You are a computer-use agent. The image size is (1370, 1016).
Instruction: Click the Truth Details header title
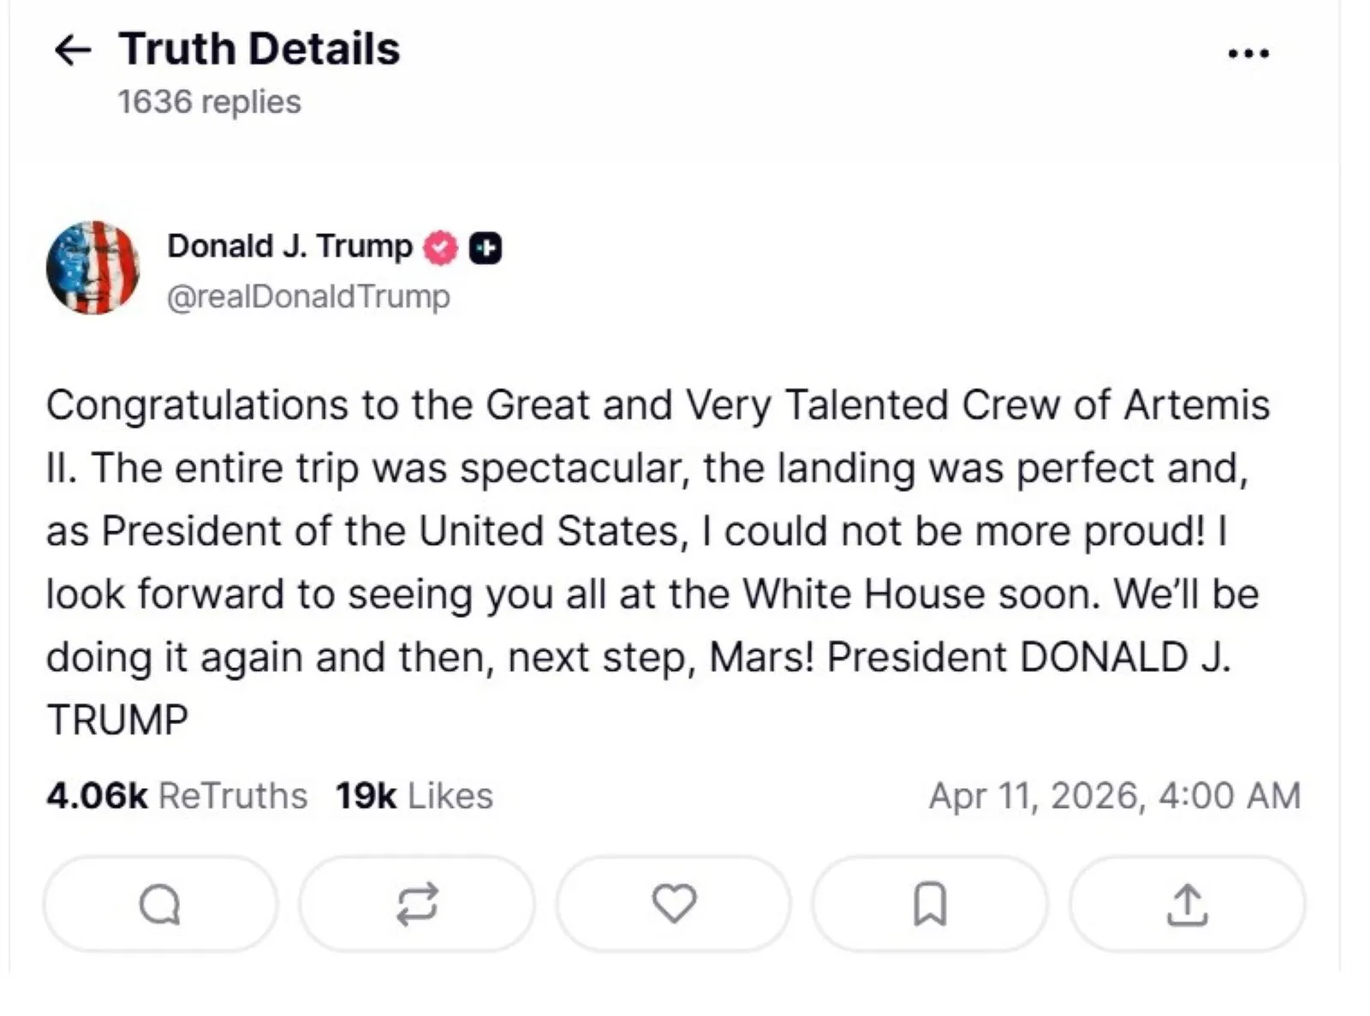pyautogui.click(x=259, y=49)
